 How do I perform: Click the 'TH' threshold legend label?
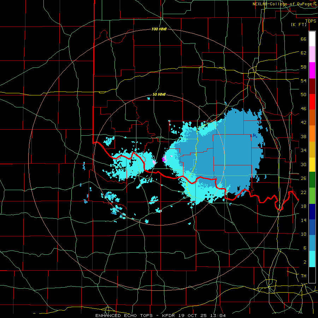[304, 276]
